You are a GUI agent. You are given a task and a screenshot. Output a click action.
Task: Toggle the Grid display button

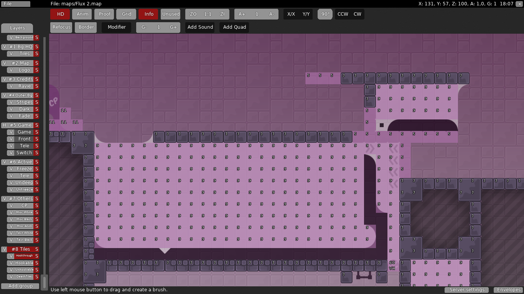point(127,14)
